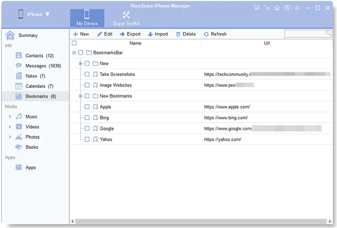Expand the Music category arrow

[10, 116]
